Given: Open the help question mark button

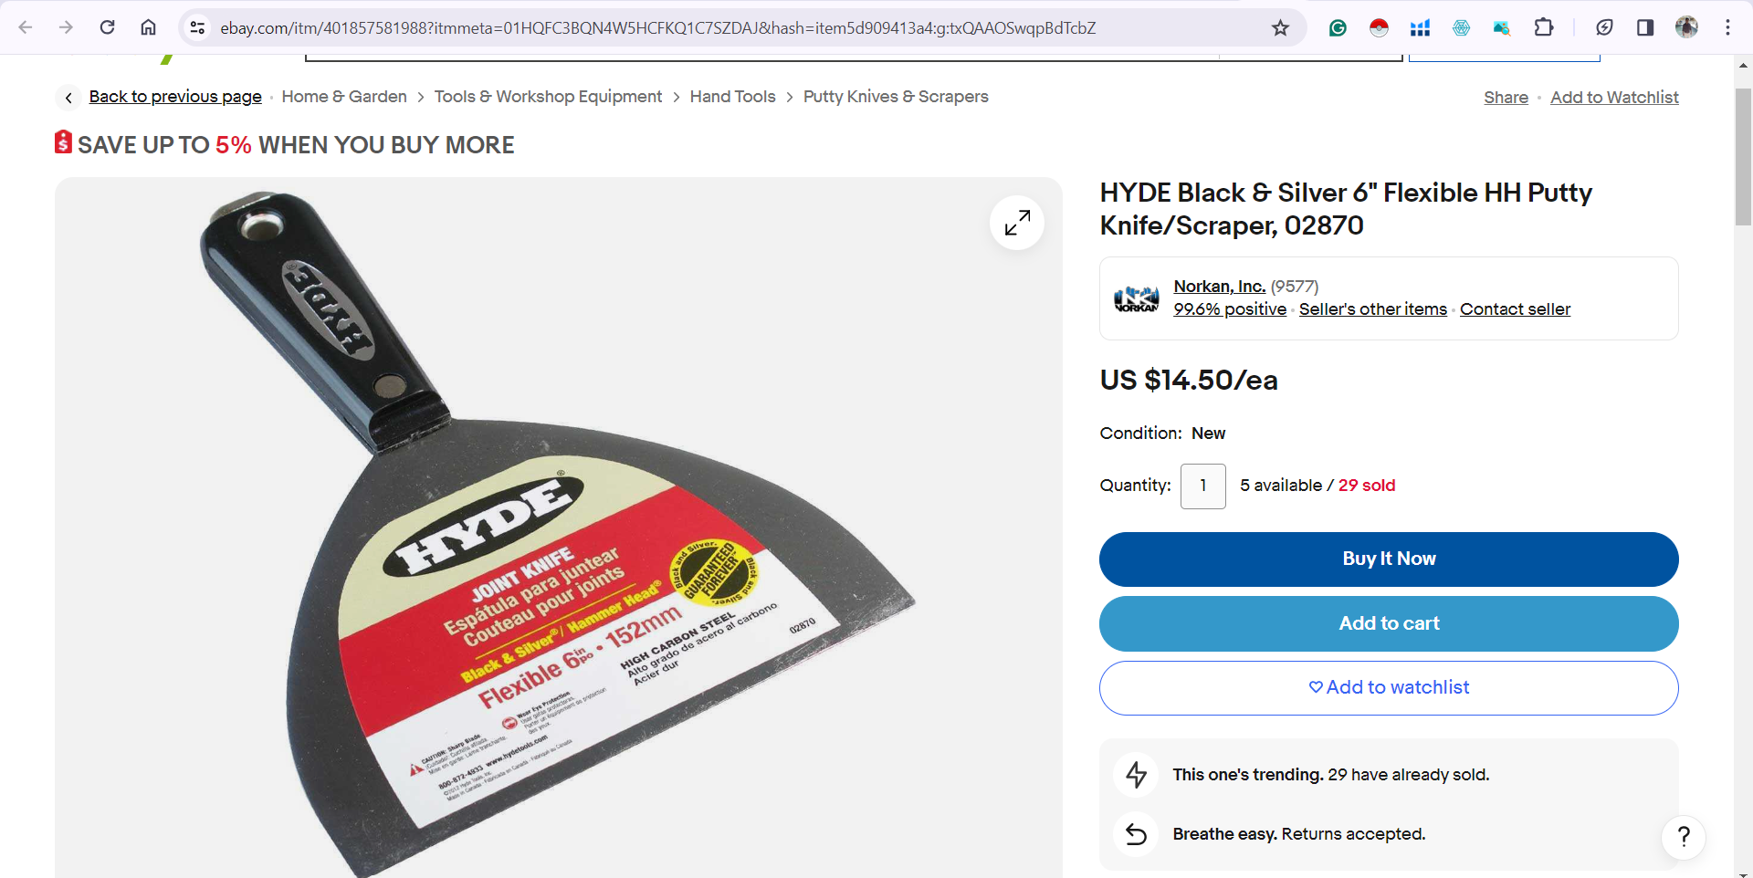Looking at the screenshot, I should click(1684, 837).
